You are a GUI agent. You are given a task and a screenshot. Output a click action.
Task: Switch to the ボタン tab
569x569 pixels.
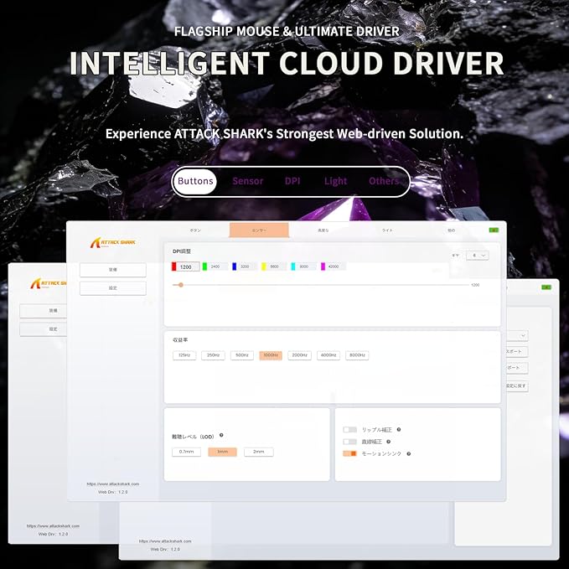pyautogui.click(x=195, y=230)
